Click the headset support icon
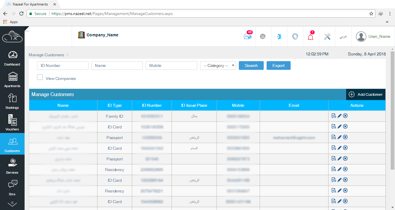Viewport: 395px width, 210px height. pos(295,36)
